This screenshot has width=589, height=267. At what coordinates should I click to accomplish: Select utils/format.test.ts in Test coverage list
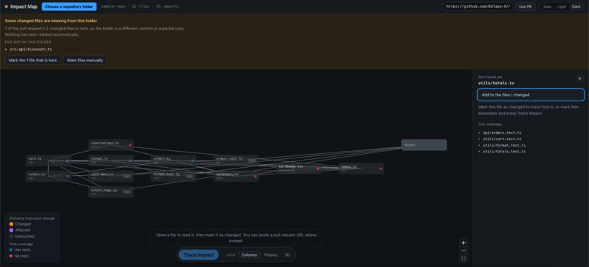click(504, 145)
